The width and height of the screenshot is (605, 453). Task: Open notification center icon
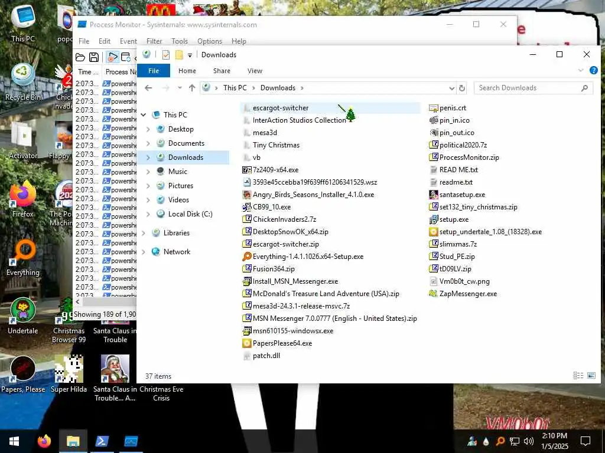tap(586, 441)
